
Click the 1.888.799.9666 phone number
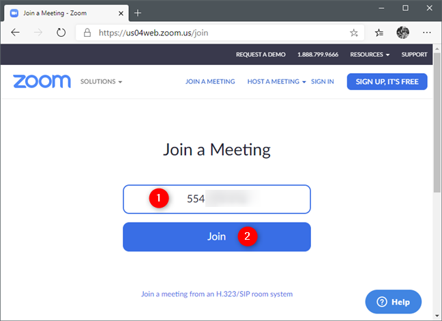pyautogui.click(x=318, y=55)
